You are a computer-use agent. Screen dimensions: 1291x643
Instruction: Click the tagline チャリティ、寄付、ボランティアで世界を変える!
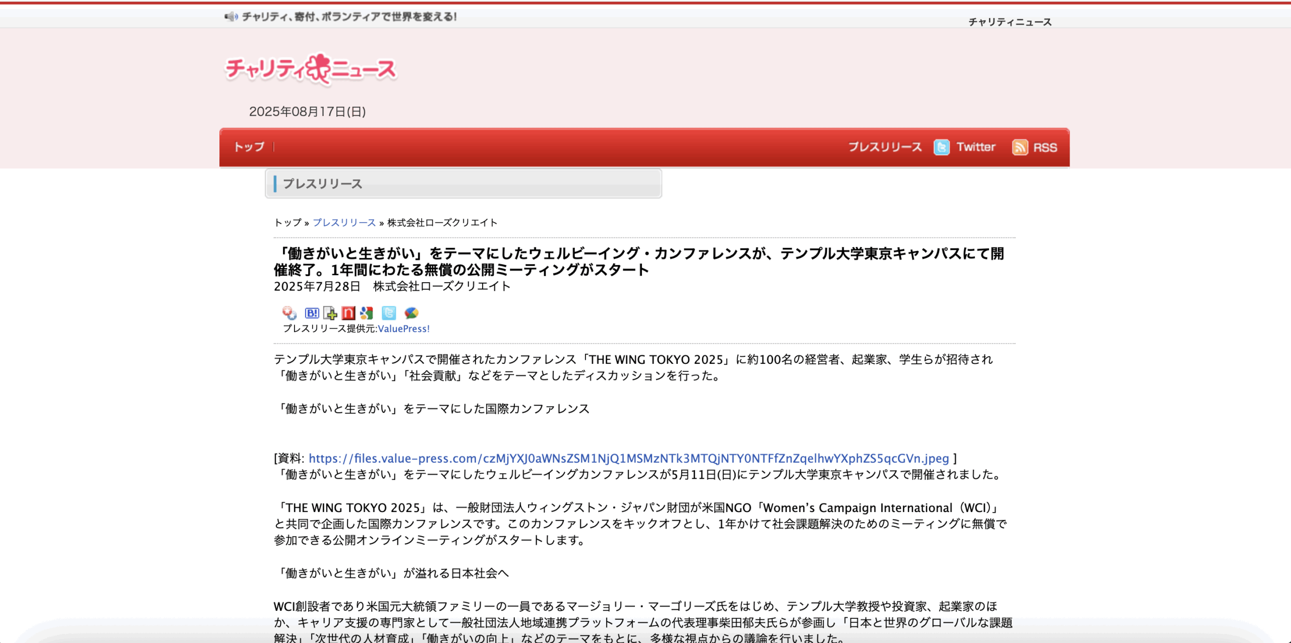click(349, 17)
